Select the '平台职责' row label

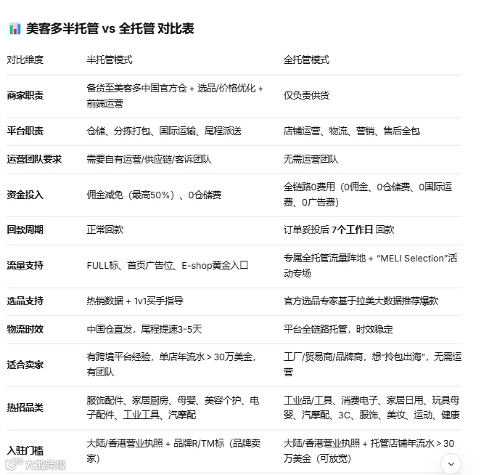click(x=25, y=131)
